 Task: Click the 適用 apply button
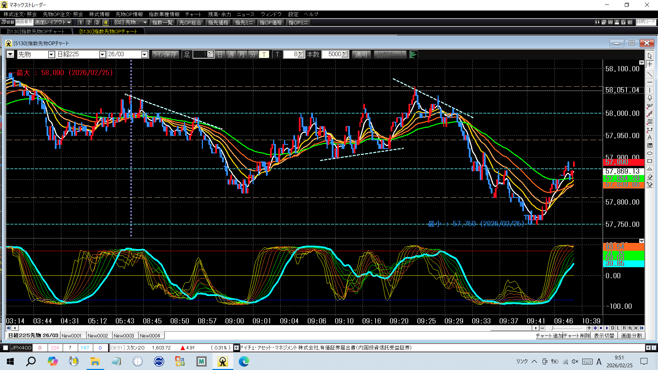pyautogui.click(x=361, y=54)
